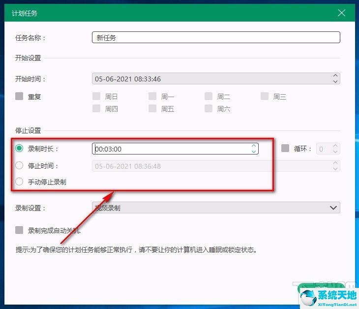Increase 录制时长 with the up arrow

click(x=254, y=146)
